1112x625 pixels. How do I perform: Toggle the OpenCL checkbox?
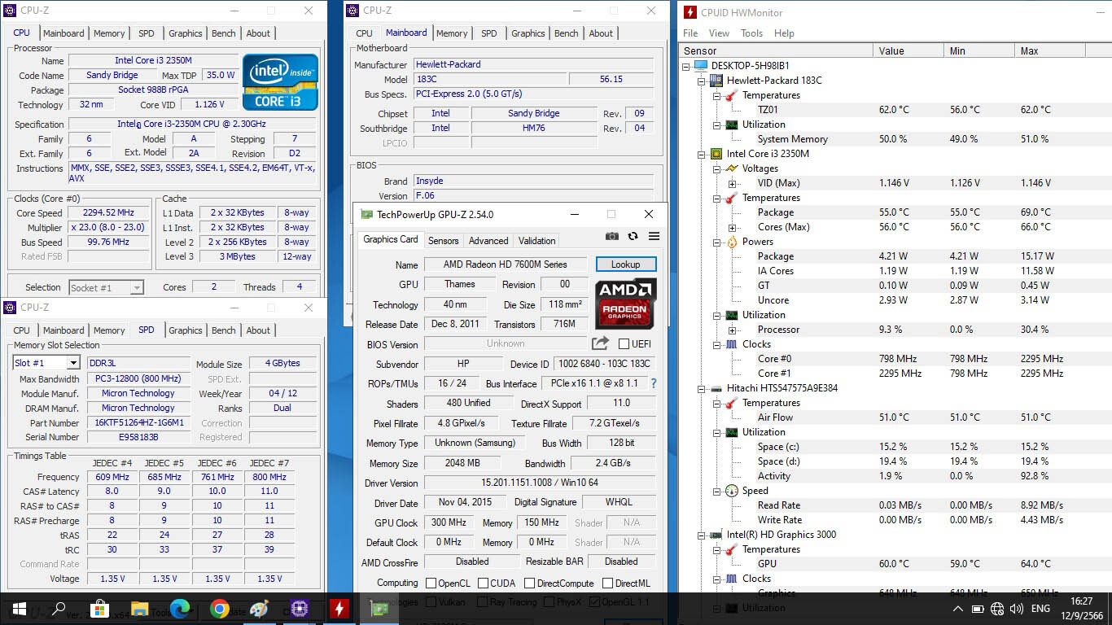point(431,583)
